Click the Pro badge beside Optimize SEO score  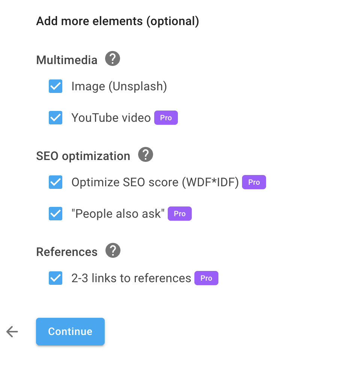[x=254, y=182]
